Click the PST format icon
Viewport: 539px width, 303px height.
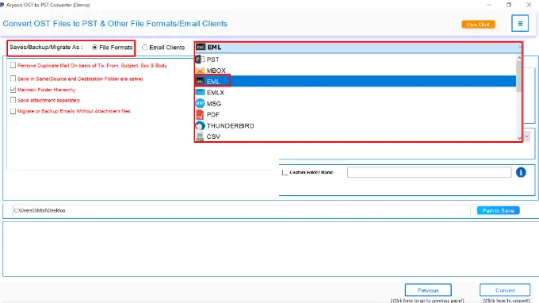pos(200,59)
